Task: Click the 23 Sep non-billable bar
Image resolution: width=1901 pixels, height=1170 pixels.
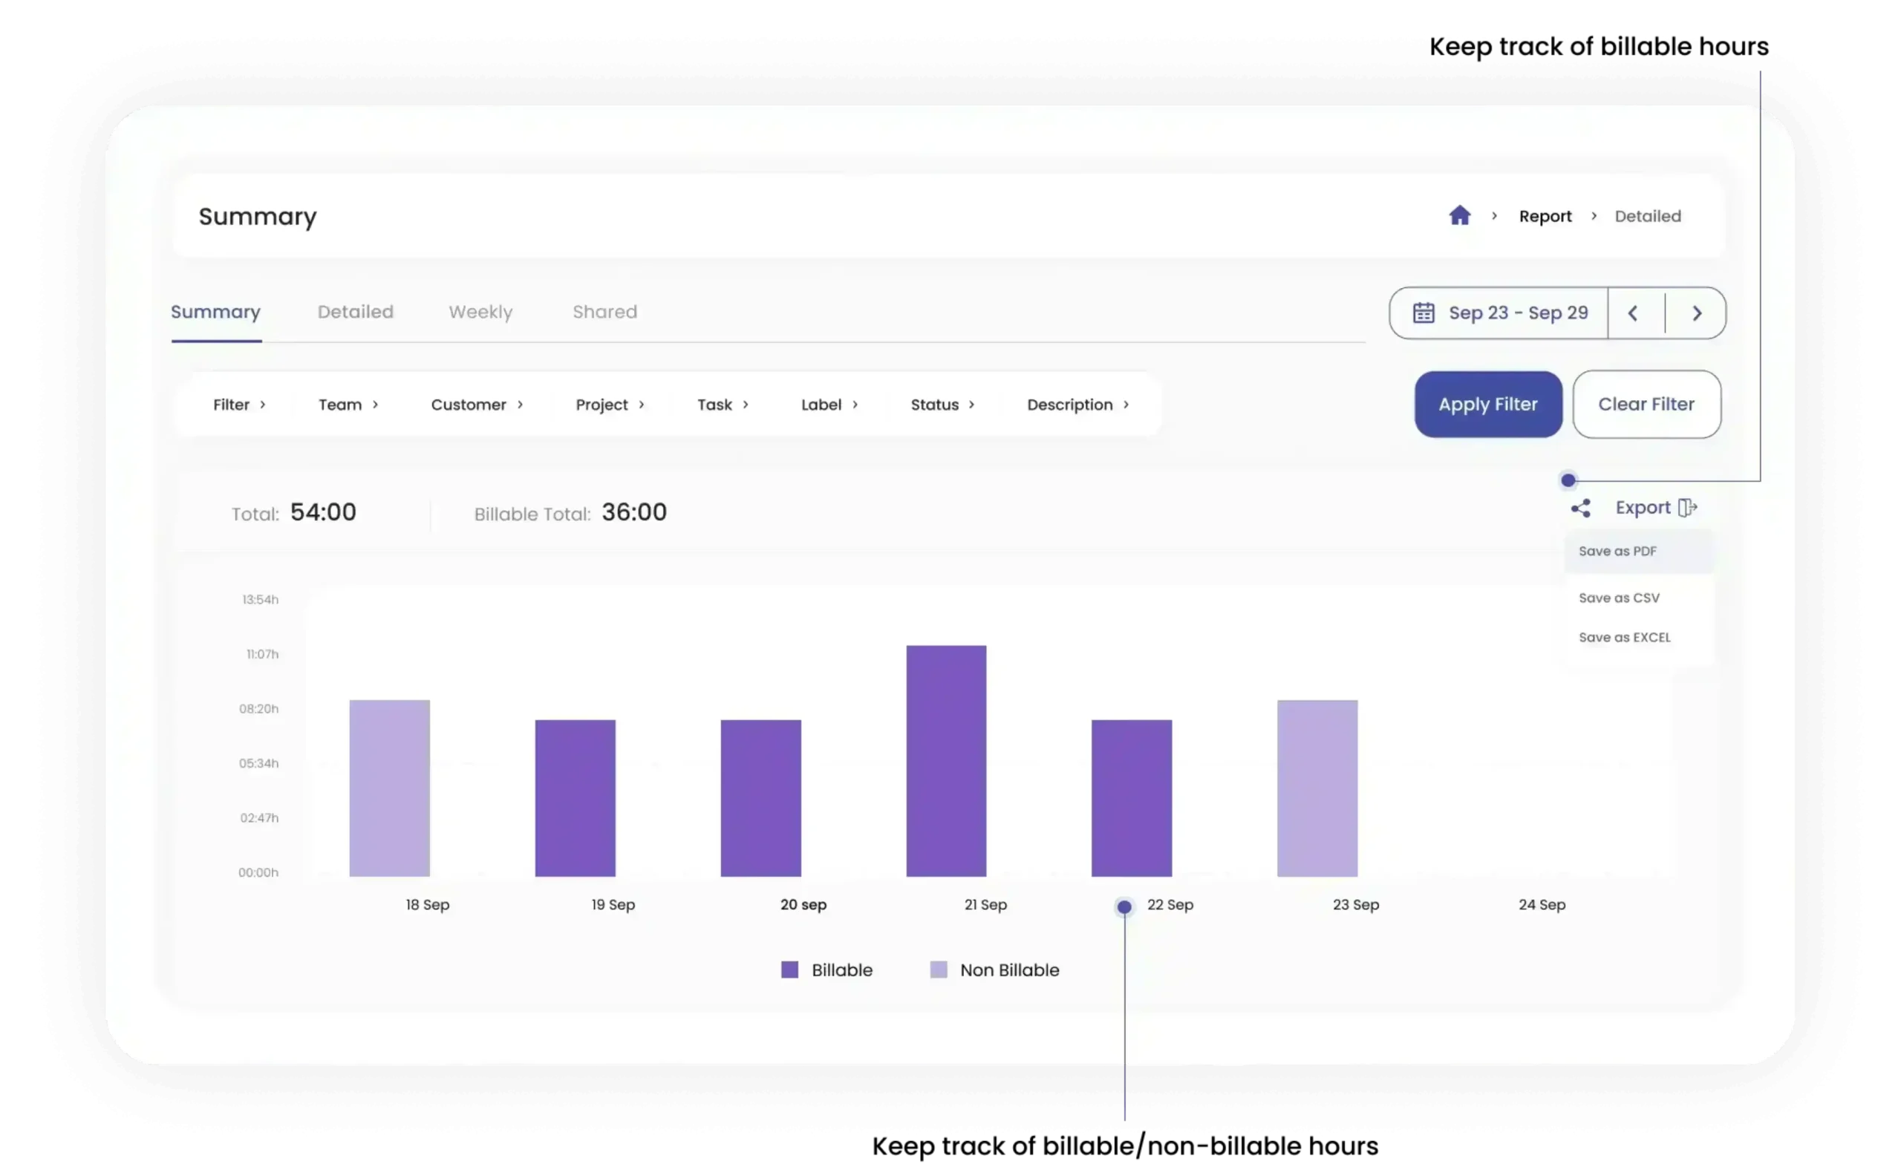Action: click(1317, 788)
